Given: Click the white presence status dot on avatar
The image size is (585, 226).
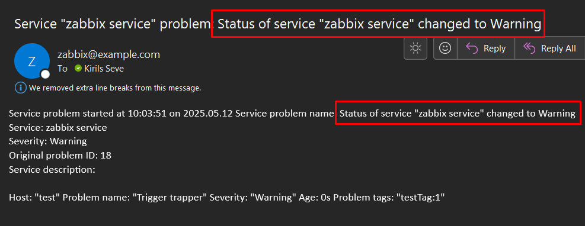Looking at the screenshot, I should click(45, 74).
